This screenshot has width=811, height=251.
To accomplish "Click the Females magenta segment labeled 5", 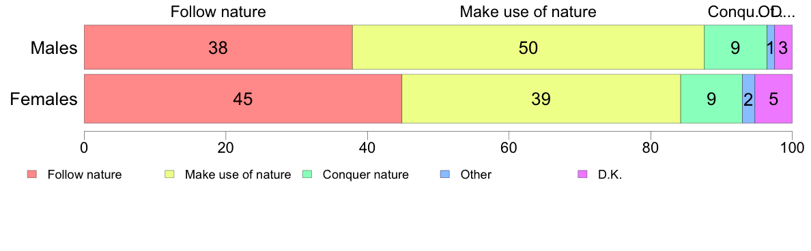I will tap(773, 99).
